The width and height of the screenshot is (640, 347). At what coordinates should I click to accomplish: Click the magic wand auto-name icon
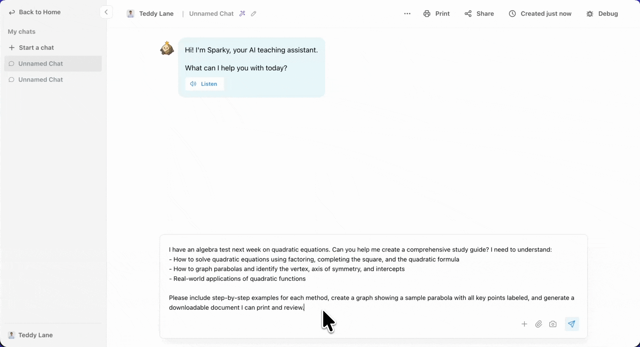coord(242,13)
